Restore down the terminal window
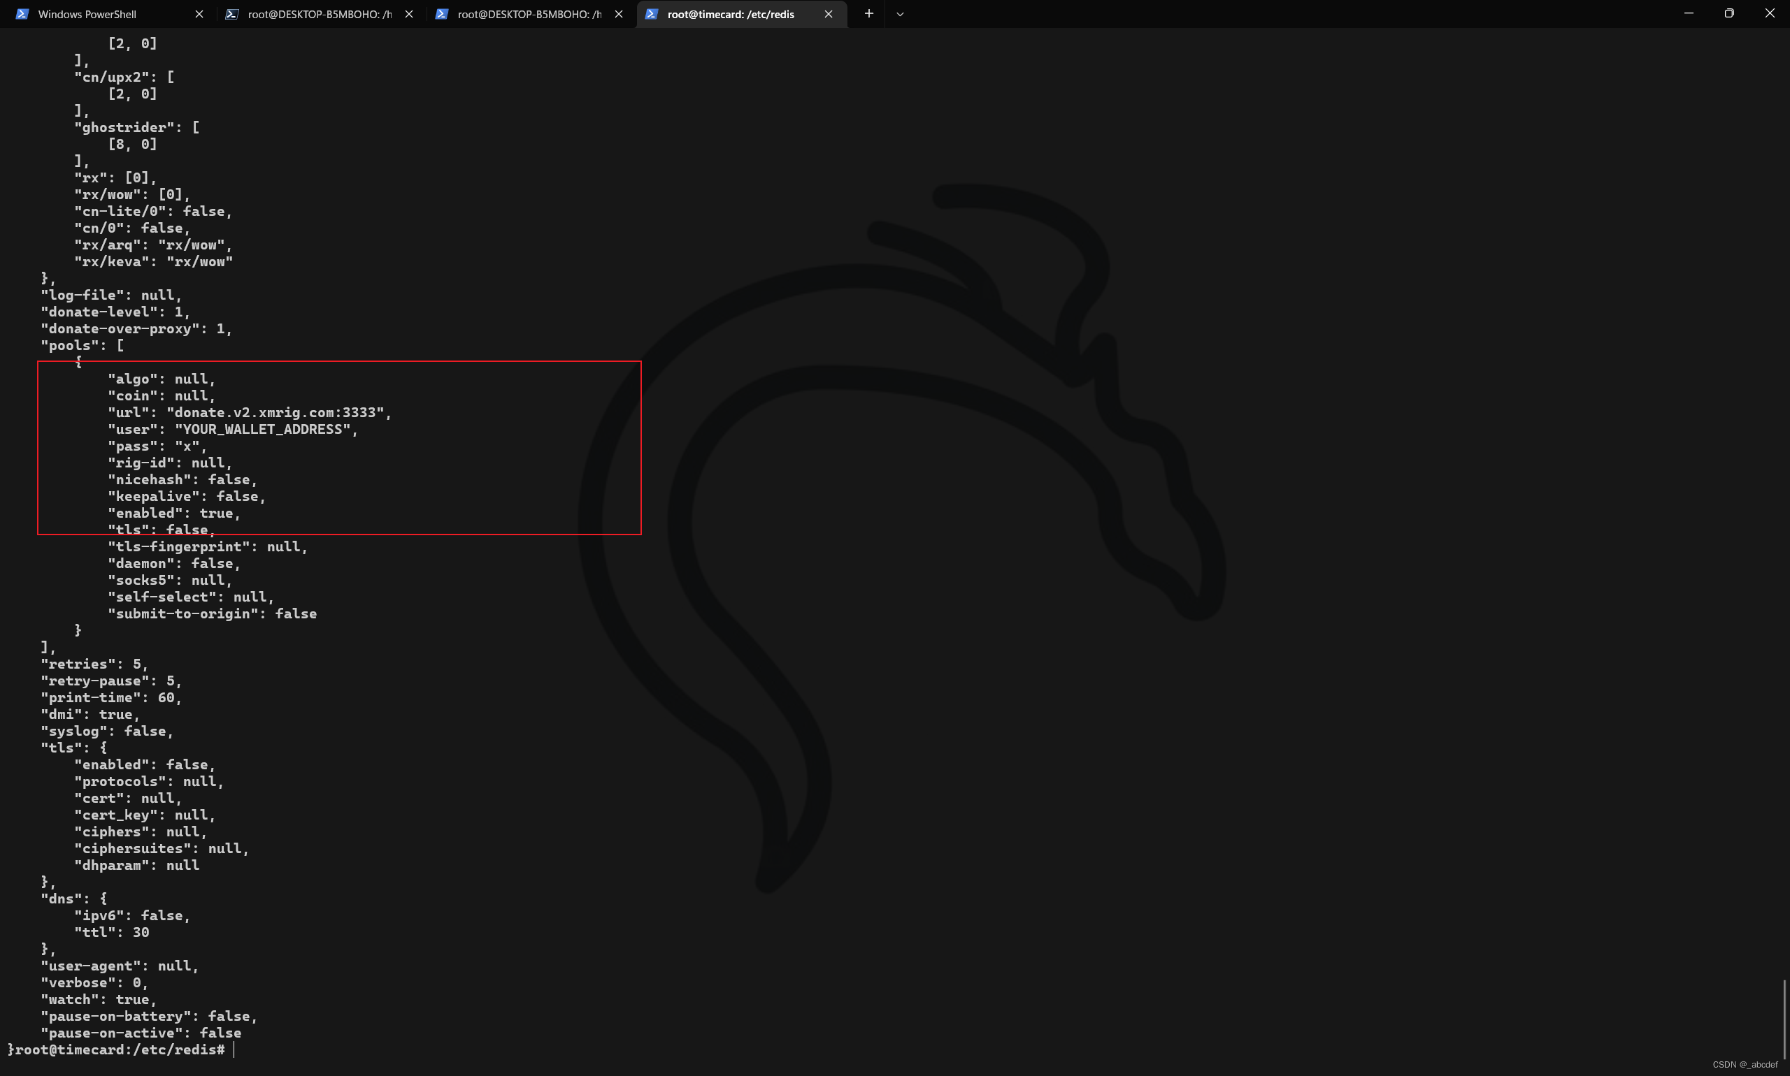1790x1076 pixels. pyautogui.click(x=1729, y=14)
